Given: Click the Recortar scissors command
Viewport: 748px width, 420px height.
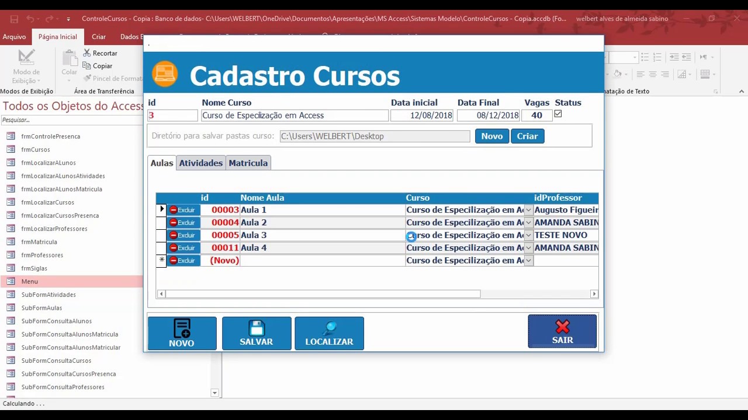Looking at the screenshot, I should coord(100,53).
